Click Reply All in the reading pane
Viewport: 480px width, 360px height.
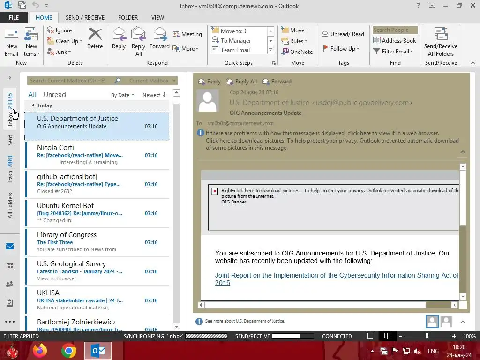(x=241, y=82)
